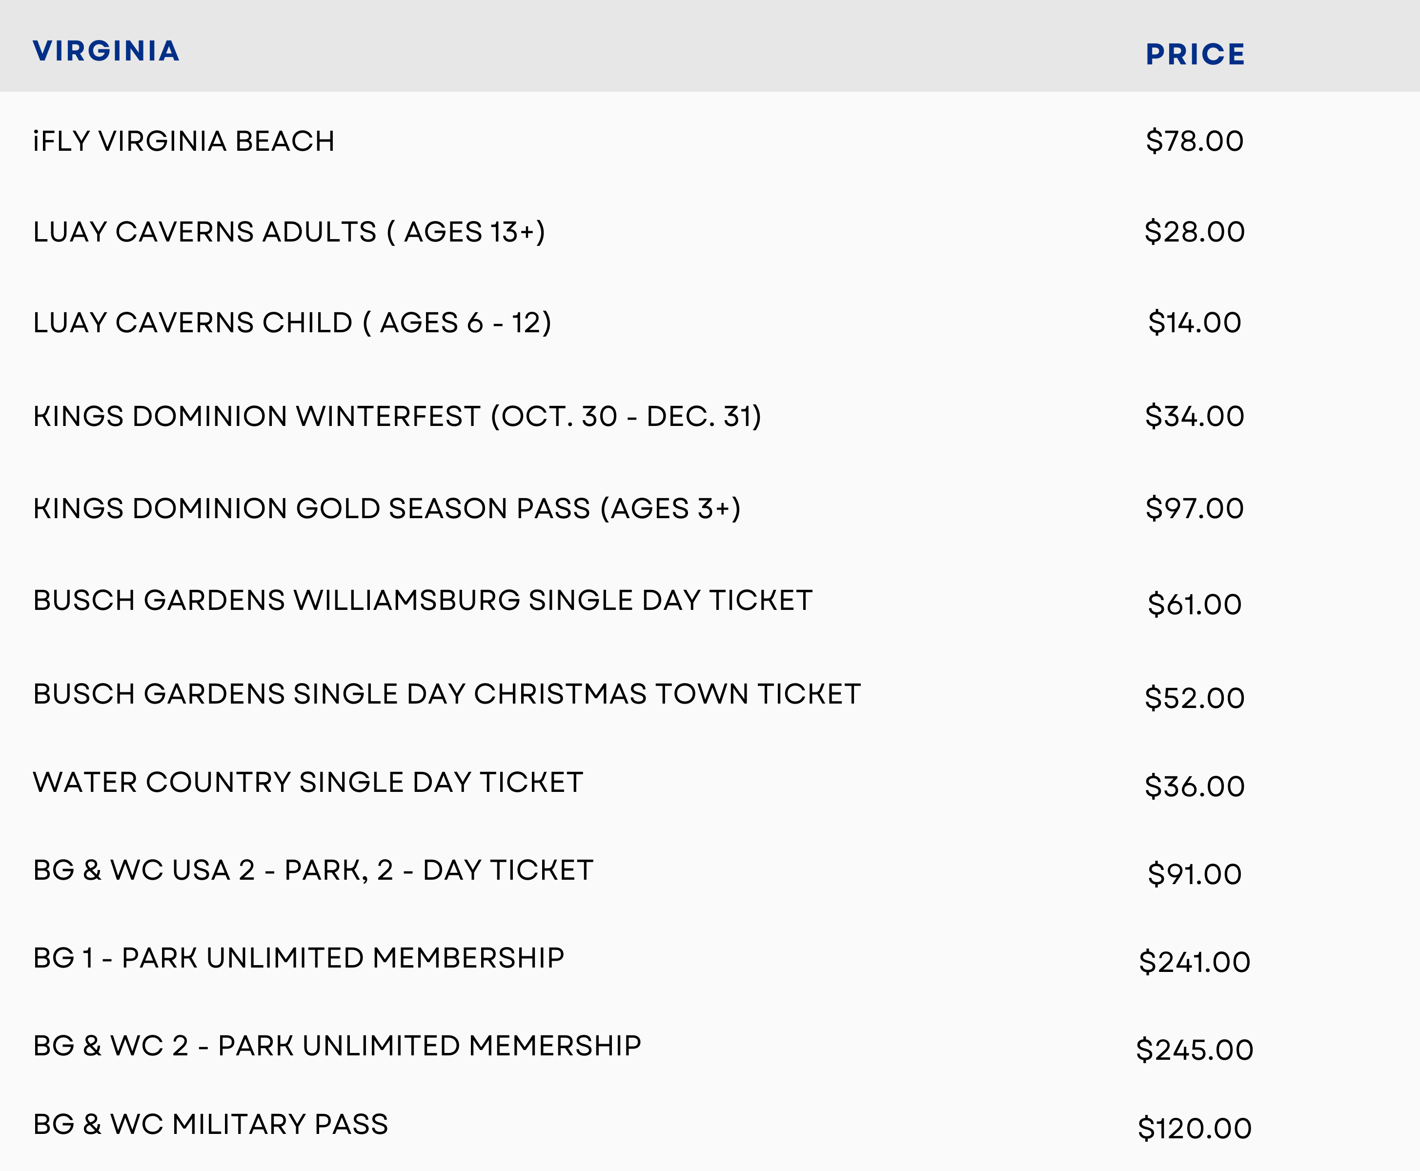The image size is (1420, 1171).
Task: Click the PRICE column header
Action: pos(1195,55)
